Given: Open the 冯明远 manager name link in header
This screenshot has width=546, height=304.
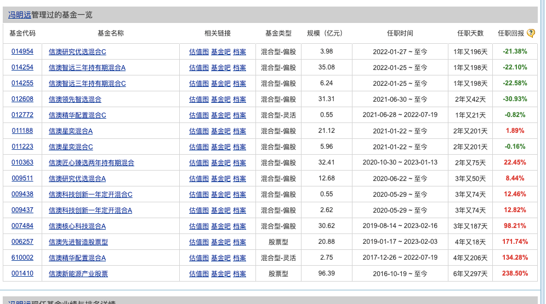Looking at the screenshot, I should point(19,15).
